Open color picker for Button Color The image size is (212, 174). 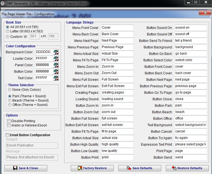tap(56, 72)
